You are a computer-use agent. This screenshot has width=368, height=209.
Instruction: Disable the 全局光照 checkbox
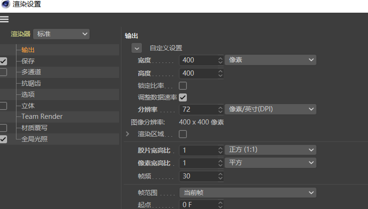pos(3,139)
